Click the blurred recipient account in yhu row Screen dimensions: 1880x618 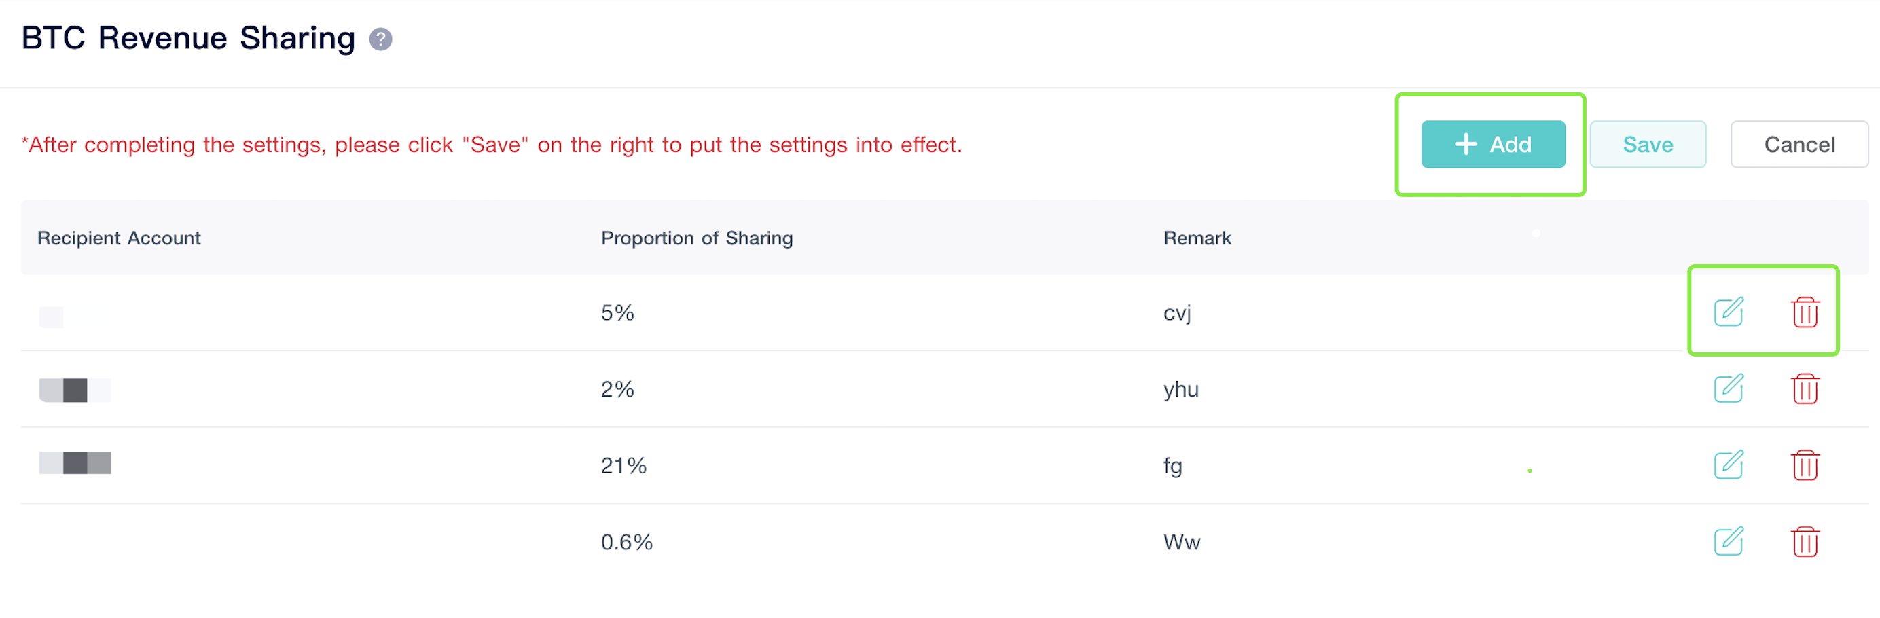(x=75, y=390)
